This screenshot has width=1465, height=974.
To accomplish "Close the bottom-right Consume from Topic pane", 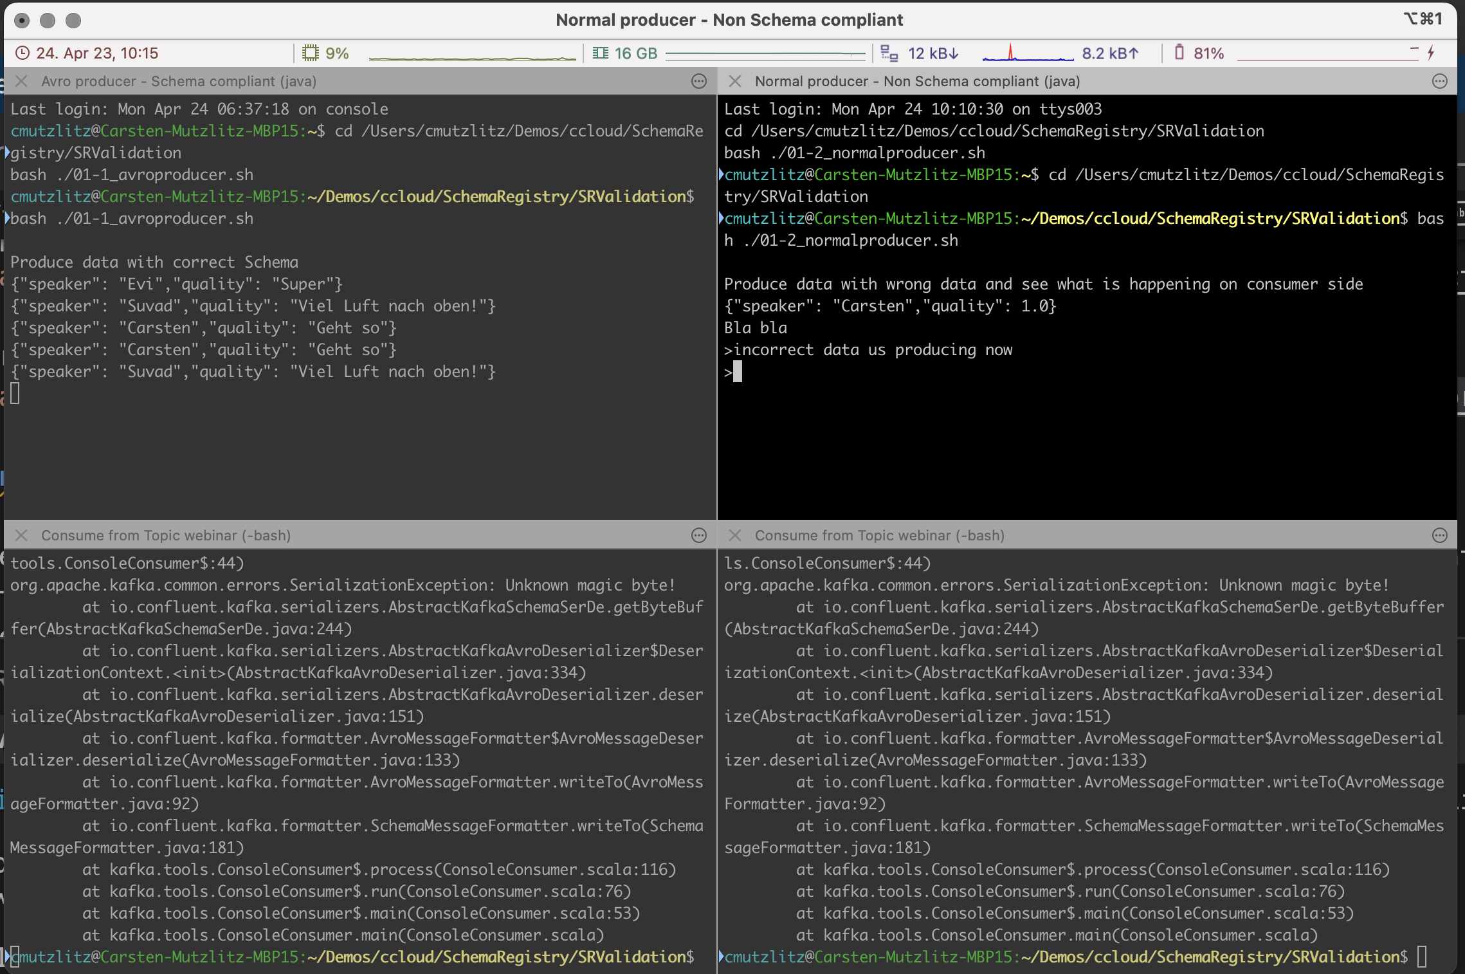I will [x=735, y=535].
